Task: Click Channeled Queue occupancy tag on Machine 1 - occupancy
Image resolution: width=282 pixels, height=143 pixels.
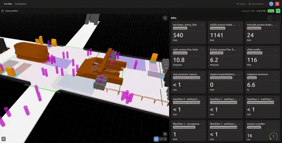Action: click(184, 128)
